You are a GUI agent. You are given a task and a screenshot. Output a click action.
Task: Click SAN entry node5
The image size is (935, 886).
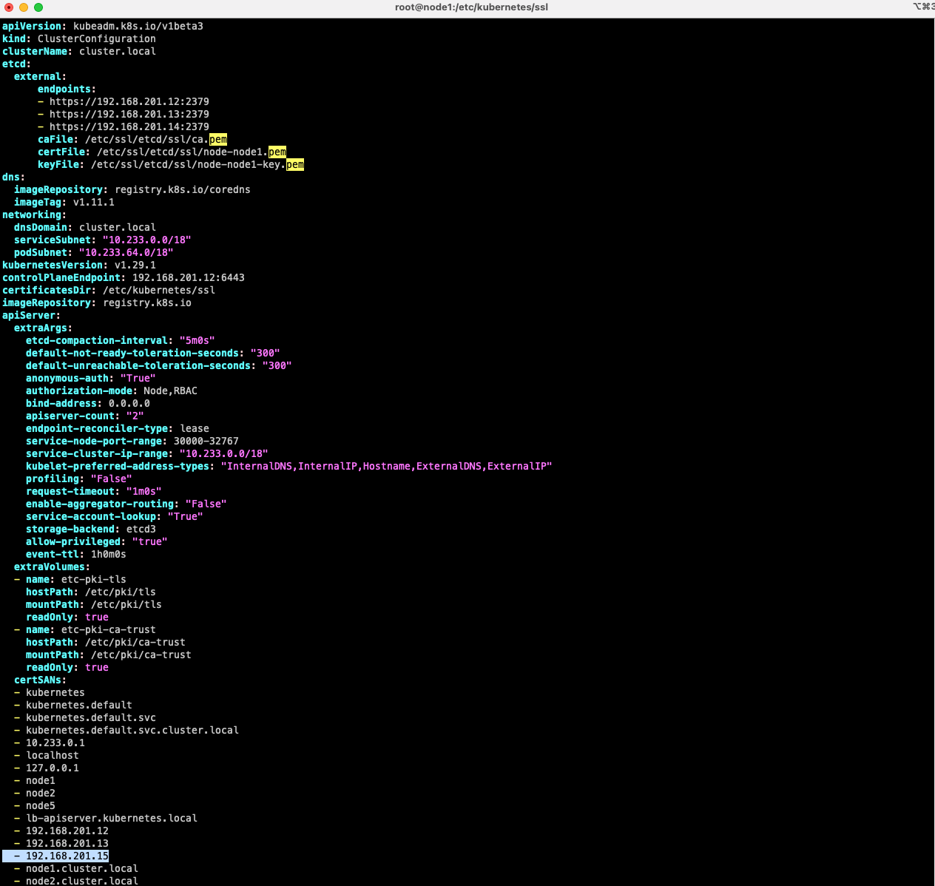[x=41, y=805]
